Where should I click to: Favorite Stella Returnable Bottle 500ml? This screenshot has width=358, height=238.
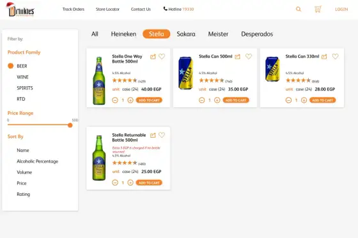tap(162, 135)
